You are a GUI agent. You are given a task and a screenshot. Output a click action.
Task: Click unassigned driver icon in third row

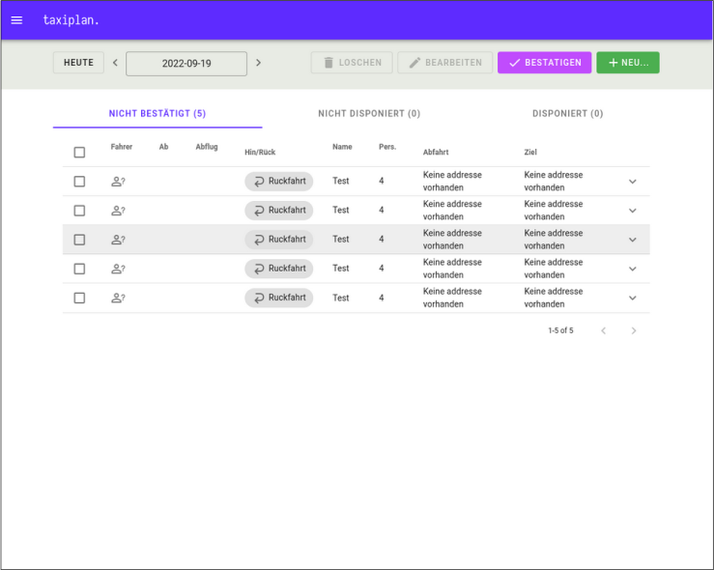(x=118, y=240)
